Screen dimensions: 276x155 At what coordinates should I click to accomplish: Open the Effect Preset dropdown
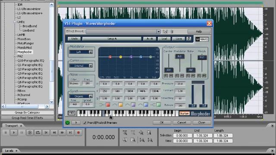pos(158,31)
